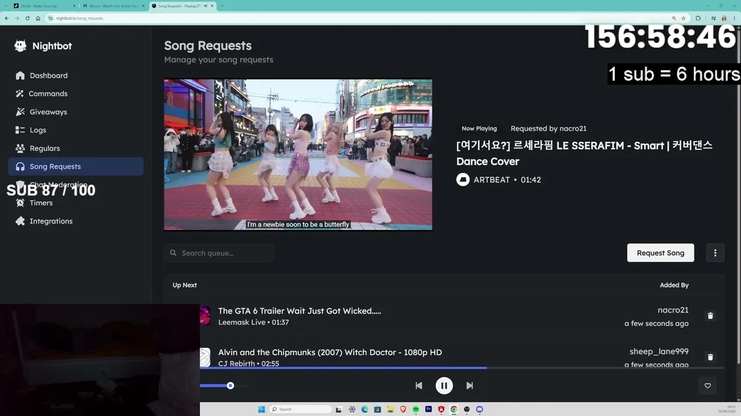The image size is (741, 416).
Task: Switch to the TikTok browser tab
Action: [43, 6]
